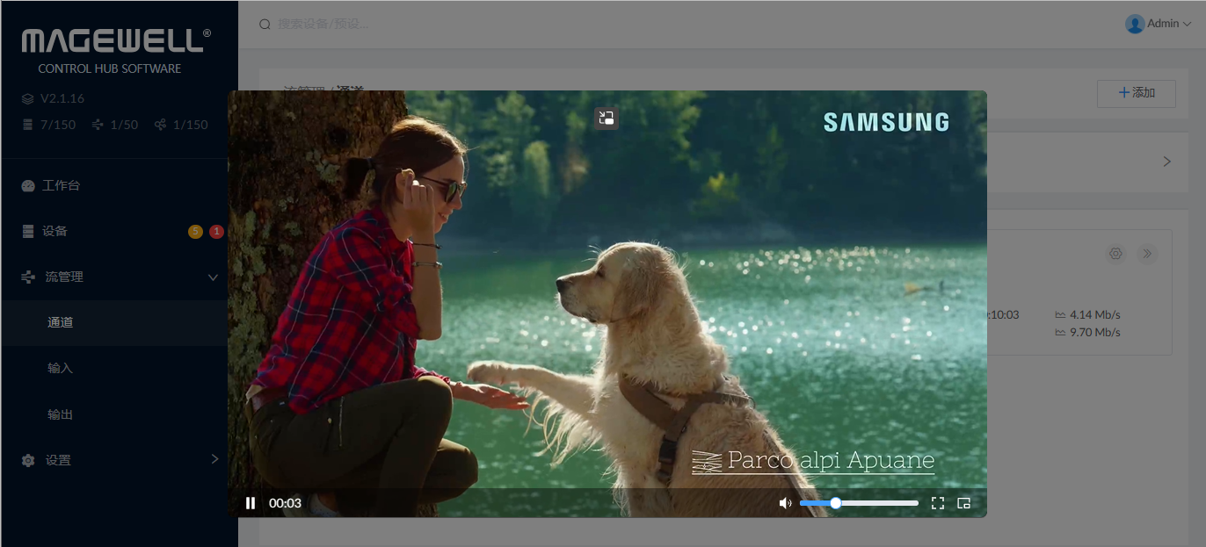
Task: Click the device count icon beside 7/150
Action: click(28, 125)
